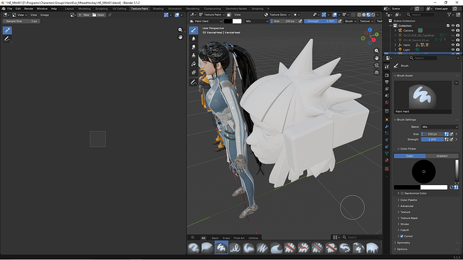Toggle strength pressure sensitivity in viewport header
The height and width of the screenshot is (260, 463).
pos(340,21)
